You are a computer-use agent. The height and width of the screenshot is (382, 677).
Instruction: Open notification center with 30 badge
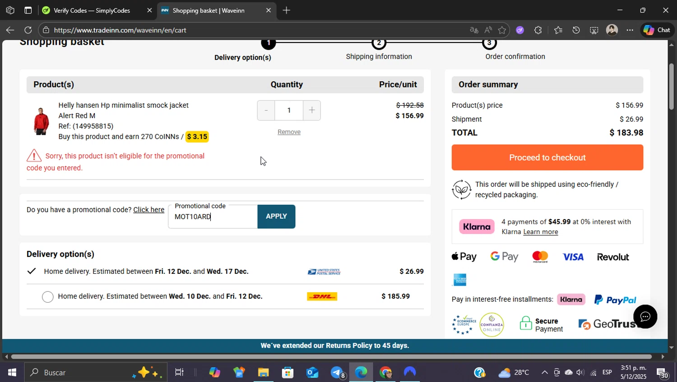click(663, 373)
